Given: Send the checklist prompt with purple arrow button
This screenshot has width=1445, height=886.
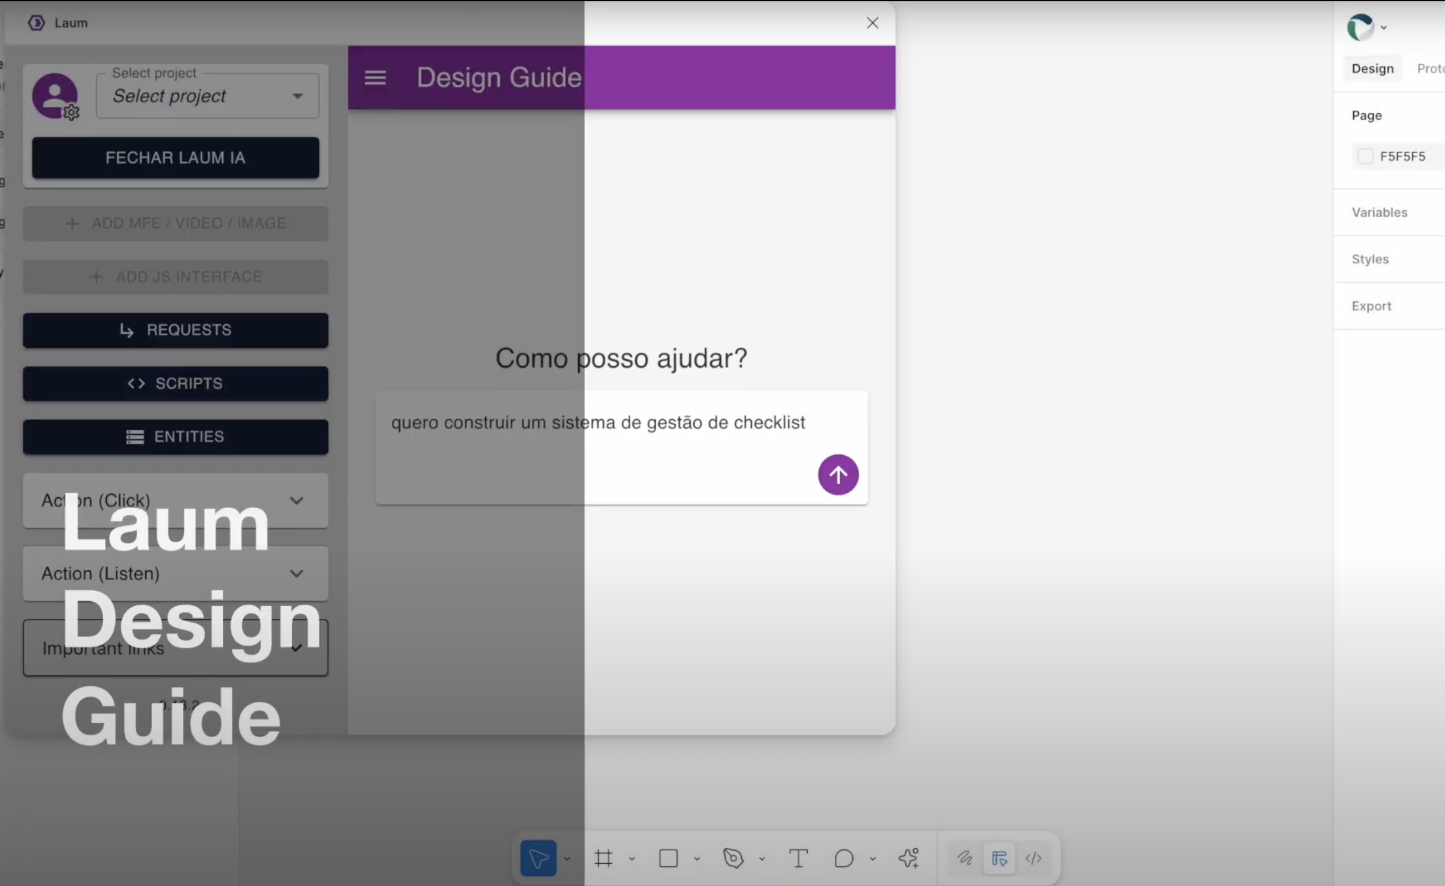Looking at the screenshot, I should (x=837, y=474).
